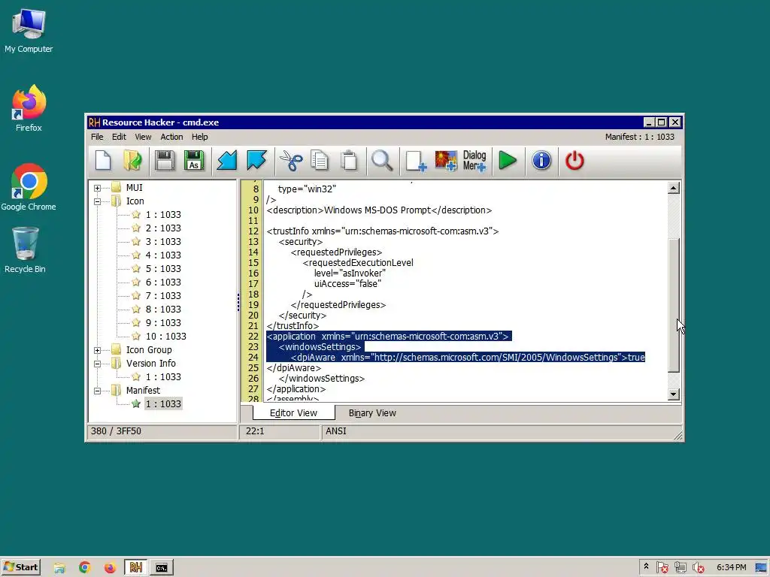
Task: Click the command prompt taskbar button
Action: click(162, 567)
